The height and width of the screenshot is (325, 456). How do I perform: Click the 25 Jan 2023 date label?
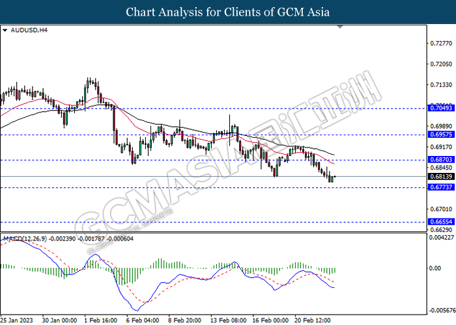coord(16,320)
